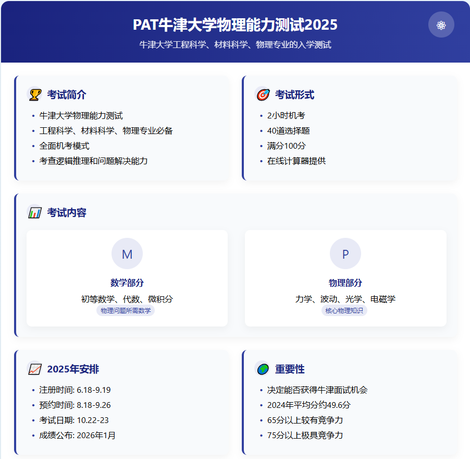Screen dimensions: 470x459
Task: Click the 考试内容 heading
Action: click(x=67, y=213)
